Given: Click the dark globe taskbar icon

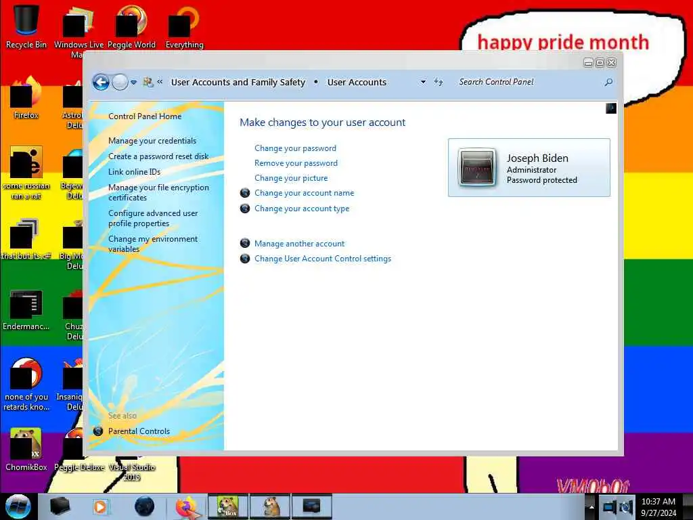Looking at the screenshot, I should (144, 506).
